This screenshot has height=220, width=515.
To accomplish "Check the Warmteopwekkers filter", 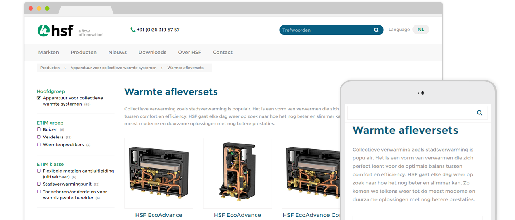I will pyautogui.click(x=39, y=145).
